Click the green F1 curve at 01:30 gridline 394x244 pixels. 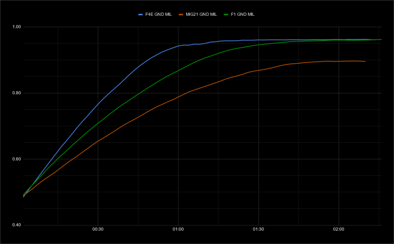point(258,45)
